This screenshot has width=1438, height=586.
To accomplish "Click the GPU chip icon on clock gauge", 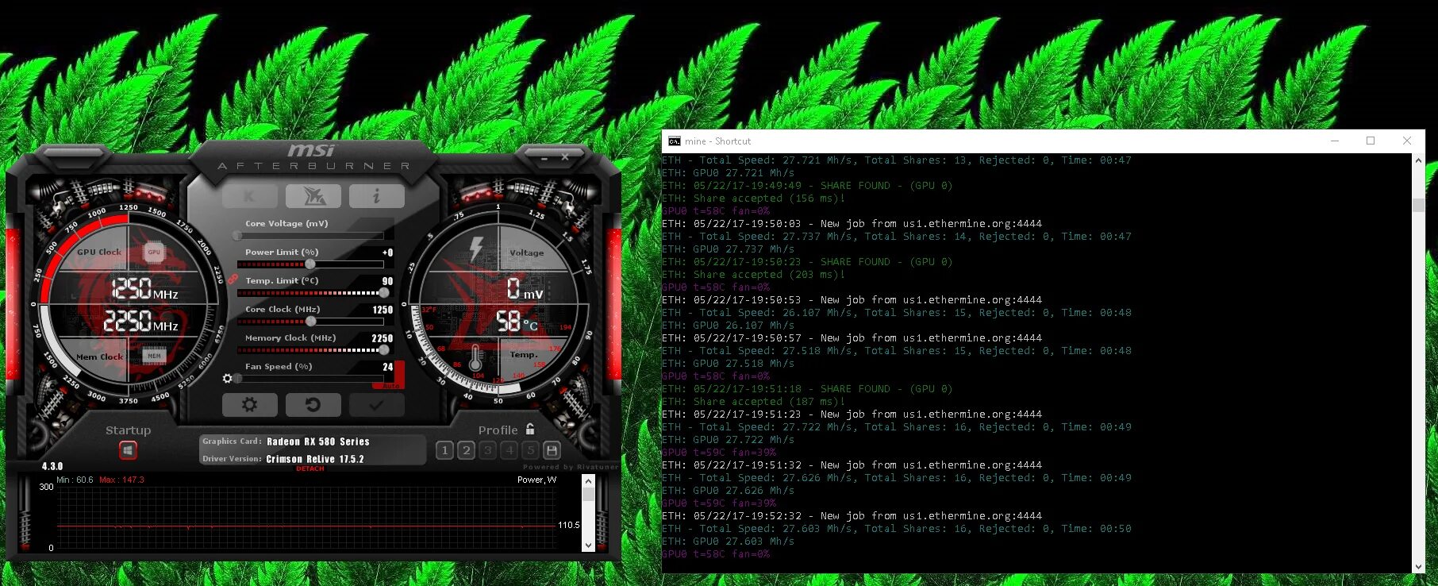I will (154, 252).
